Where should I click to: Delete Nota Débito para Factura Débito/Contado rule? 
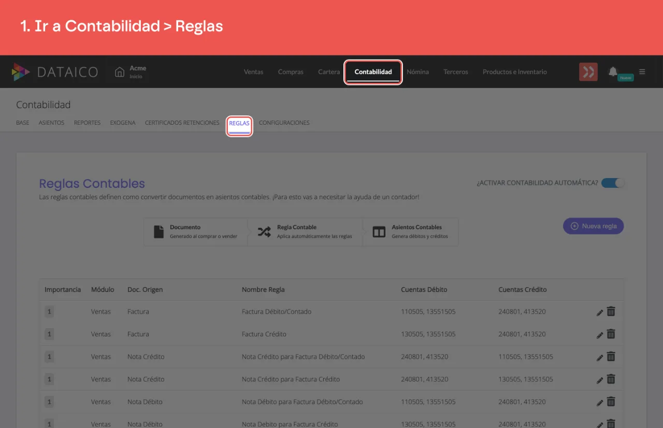pos(611,402)
